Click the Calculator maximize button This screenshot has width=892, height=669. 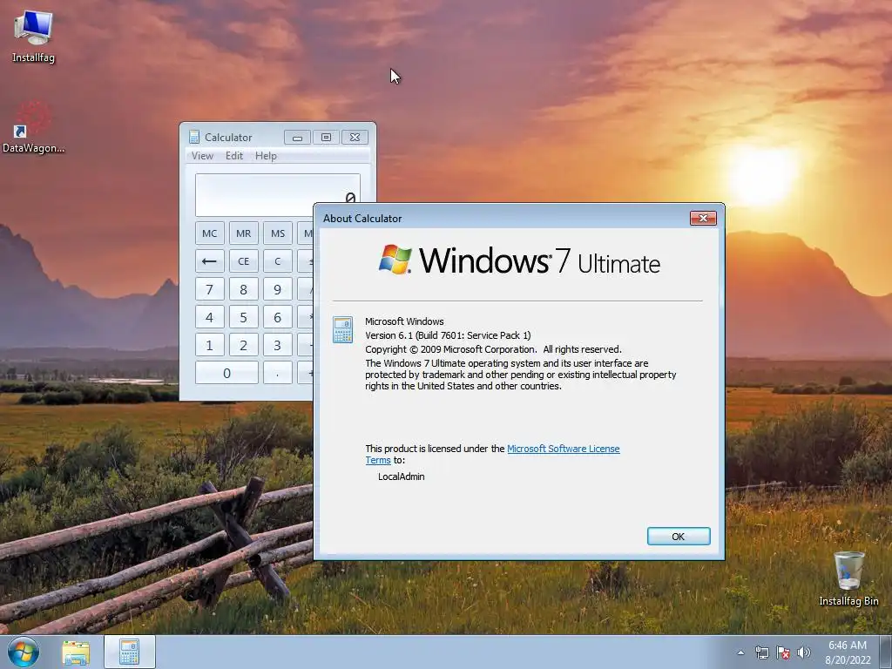326,137
